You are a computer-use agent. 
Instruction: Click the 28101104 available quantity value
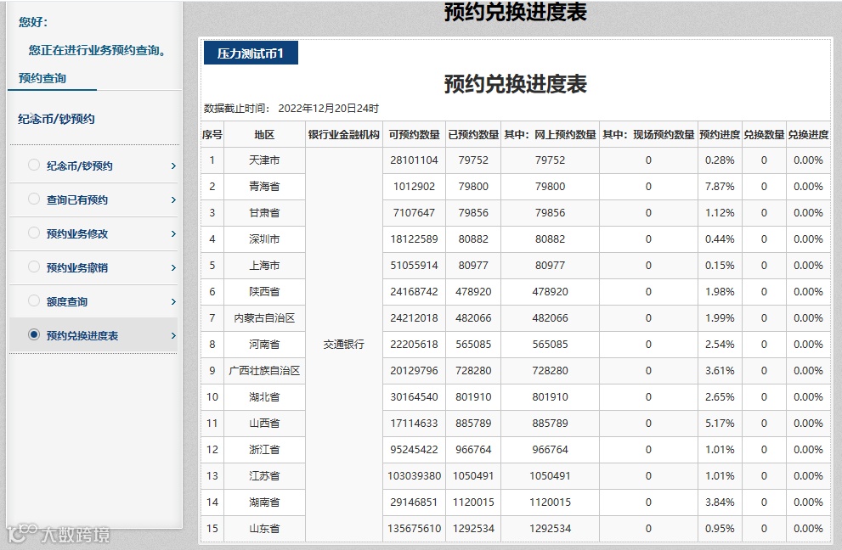414,160
